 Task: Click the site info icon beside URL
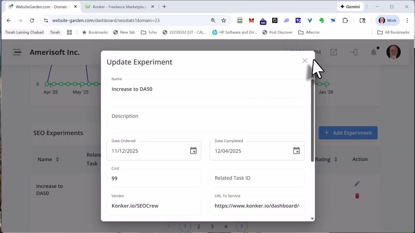point(46,20)
